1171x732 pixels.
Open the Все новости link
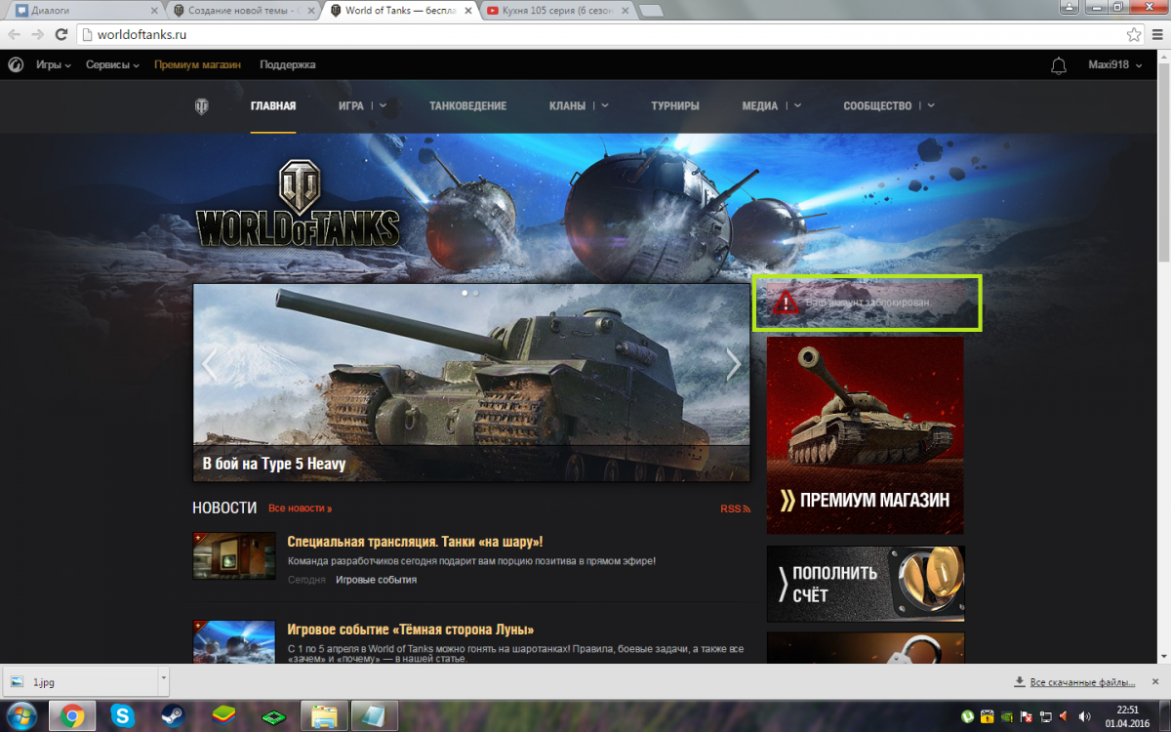click(x=300, y=508)
